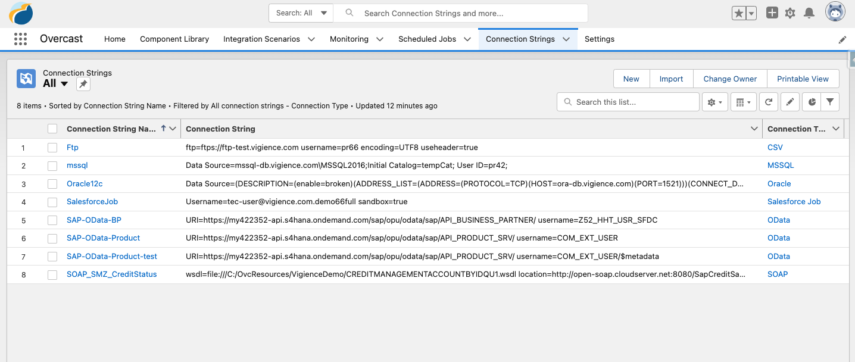
Task: Expand the Scheduled Jobs tab menu
Action: pos(467,39)
